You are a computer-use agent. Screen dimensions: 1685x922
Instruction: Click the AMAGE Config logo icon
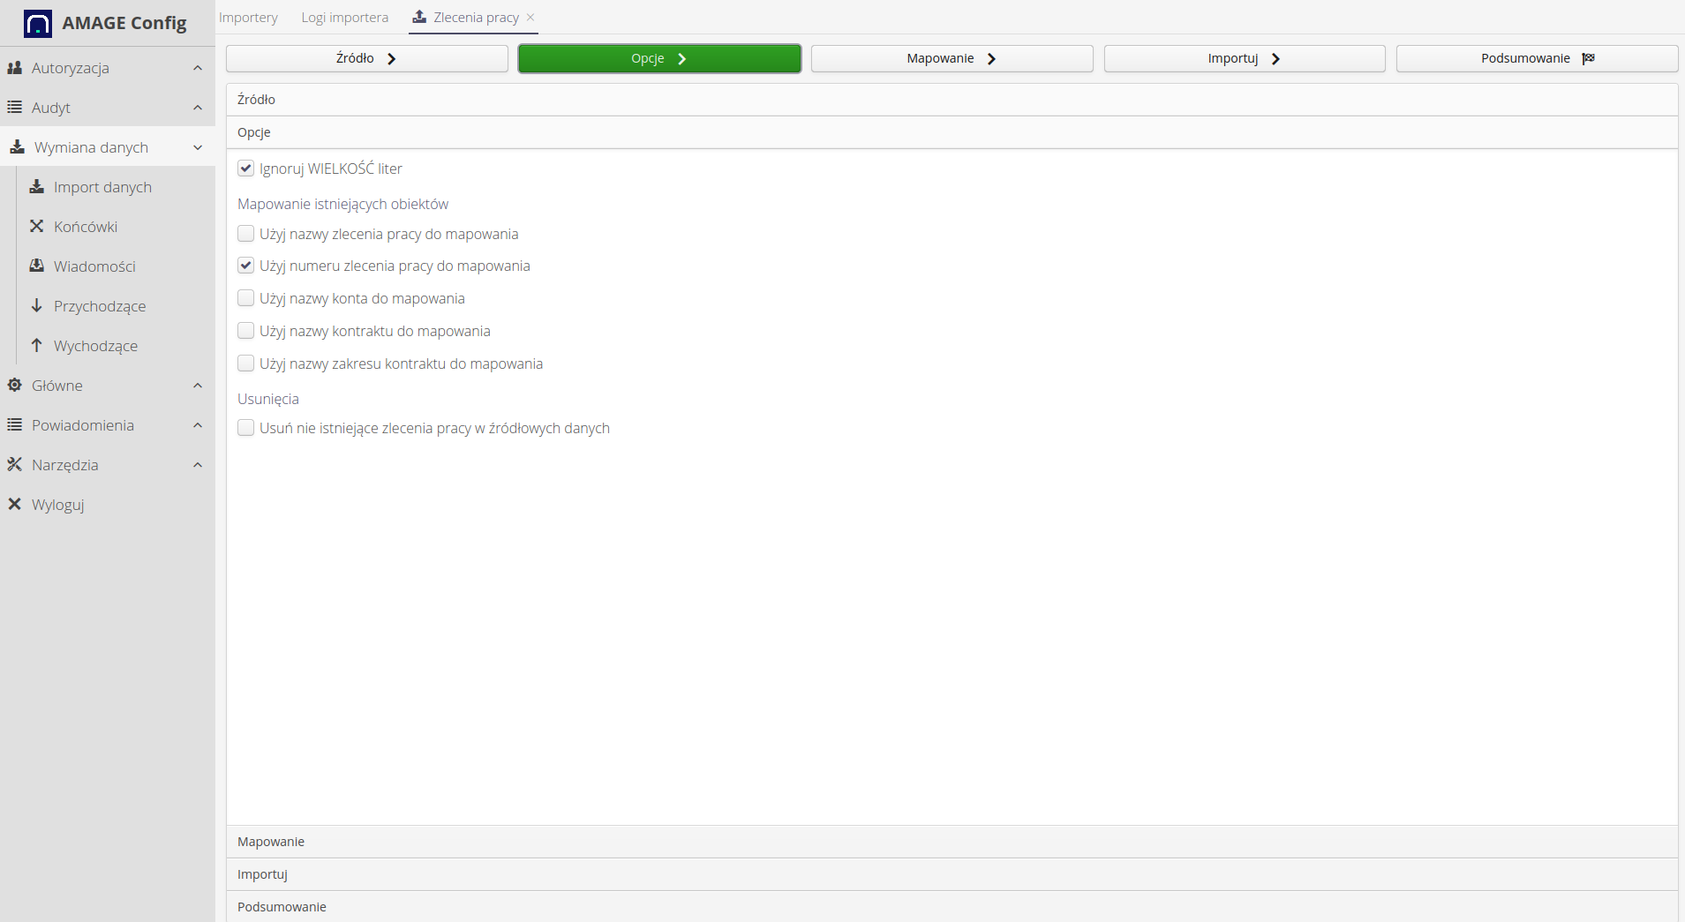tap(38, 24)
